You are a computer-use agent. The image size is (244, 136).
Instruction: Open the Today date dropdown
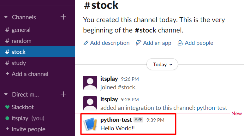pyautogui.click(x=162, y=64)
